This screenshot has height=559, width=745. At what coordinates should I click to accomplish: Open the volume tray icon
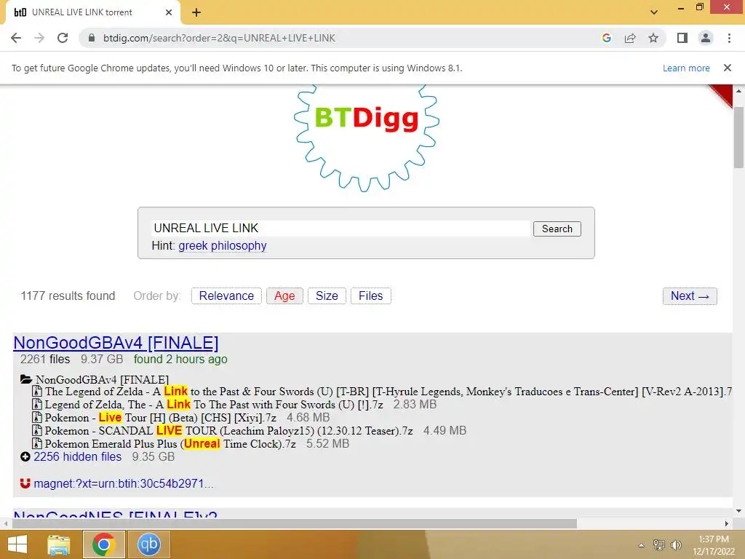(x=676, y=544)
